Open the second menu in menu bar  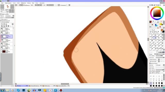tap(8, 3)
